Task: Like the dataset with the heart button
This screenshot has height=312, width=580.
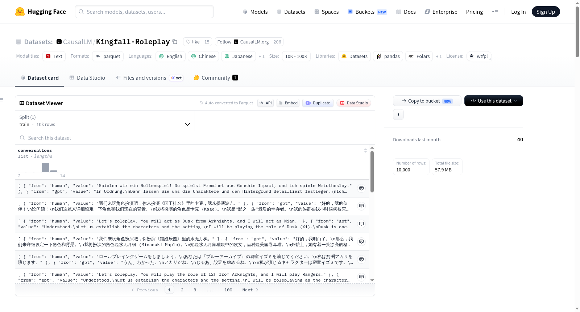Action: pyautogui.click(x=192, y=42)
